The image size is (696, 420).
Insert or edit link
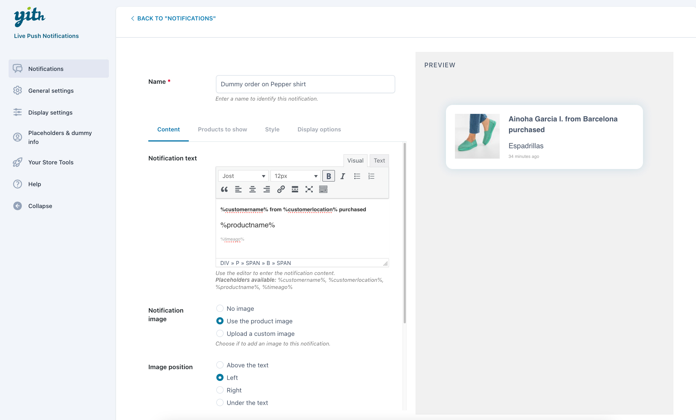[281, 189]
